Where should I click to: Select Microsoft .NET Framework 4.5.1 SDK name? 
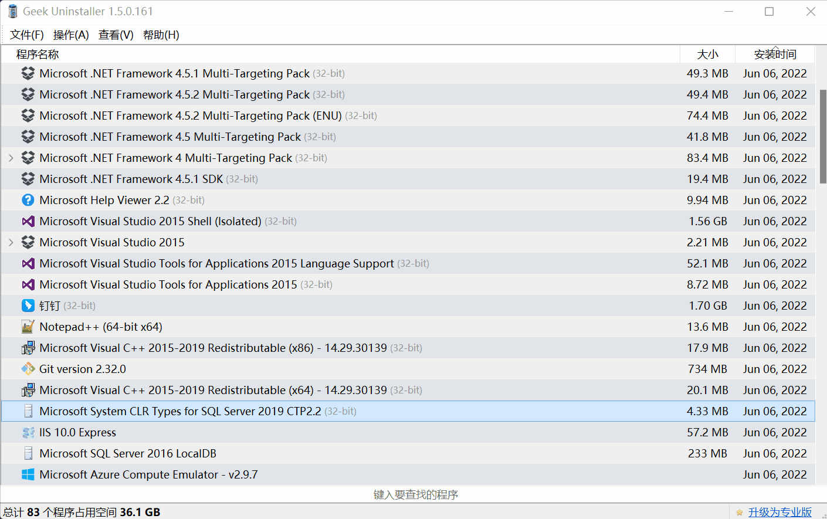[x=131, y=179]
